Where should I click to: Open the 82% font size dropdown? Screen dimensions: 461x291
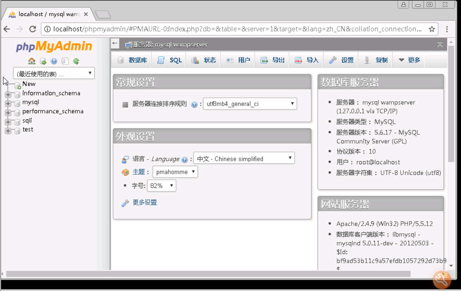click(162, 186)
